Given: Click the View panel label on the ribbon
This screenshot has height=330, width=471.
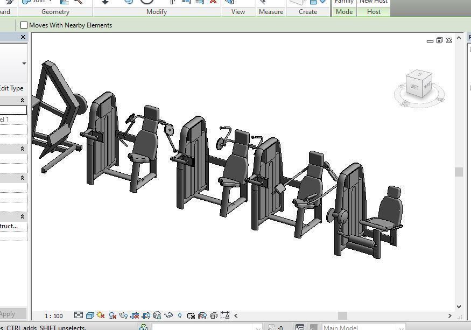Looking at the screenshot, I should click(238, 11).
